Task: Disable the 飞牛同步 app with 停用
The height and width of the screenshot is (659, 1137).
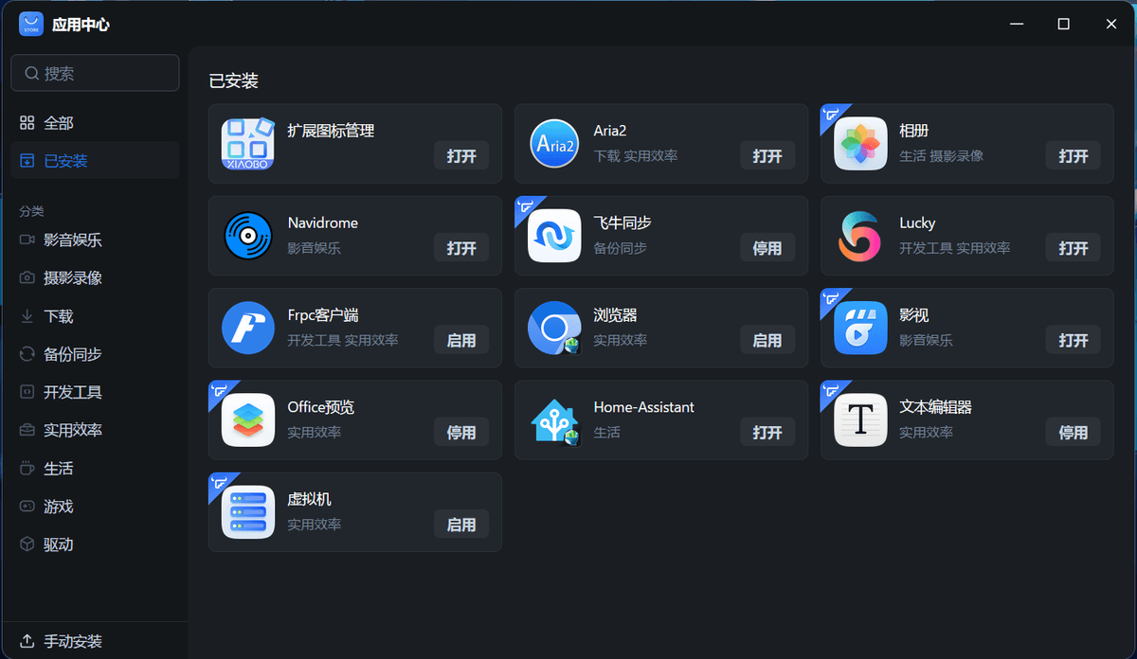Action: 767,248
